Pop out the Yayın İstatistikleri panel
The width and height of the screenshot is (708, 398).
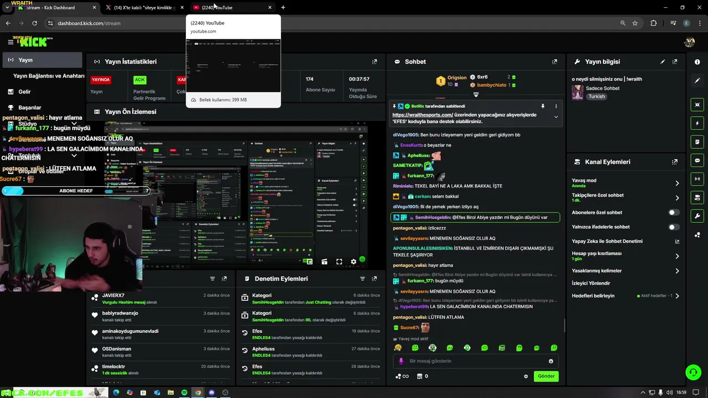coord(374,62)
